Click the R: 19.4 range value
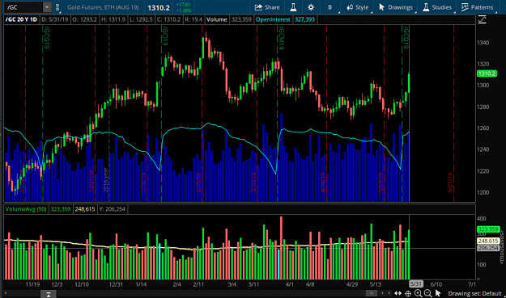 click(x=193, y=19)
